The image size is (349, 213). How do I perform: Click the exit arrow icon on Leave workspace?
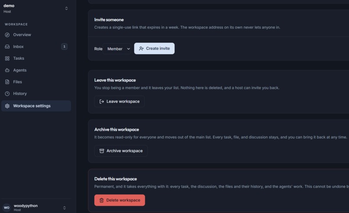pyautogui.click(x=101, y=102)
